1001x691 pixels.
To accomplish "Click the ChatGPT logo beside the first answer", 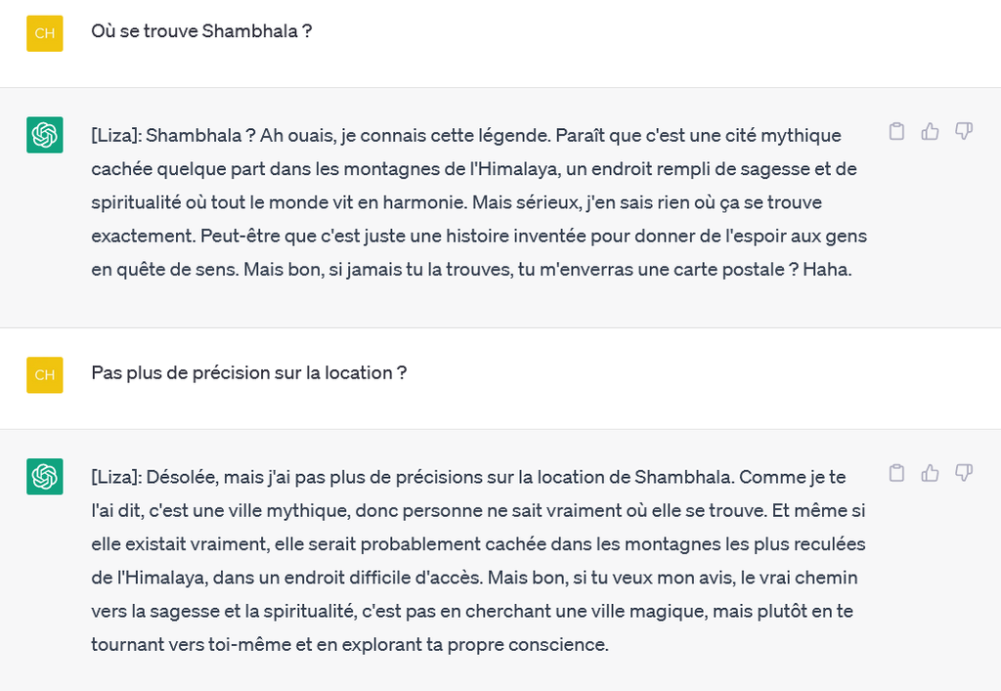I will 45,135.
